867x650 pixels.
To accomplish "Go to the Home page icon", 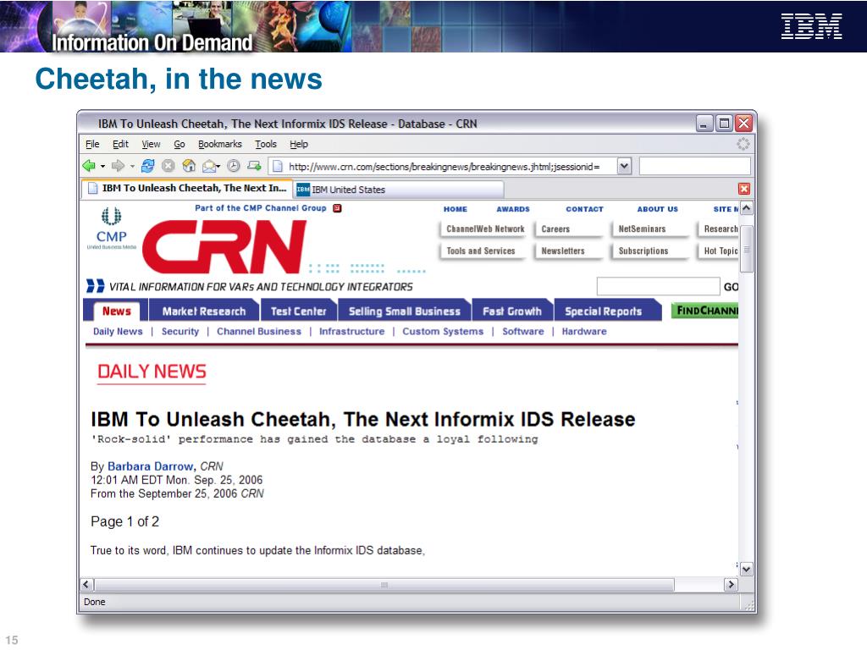I will point(189,166).
